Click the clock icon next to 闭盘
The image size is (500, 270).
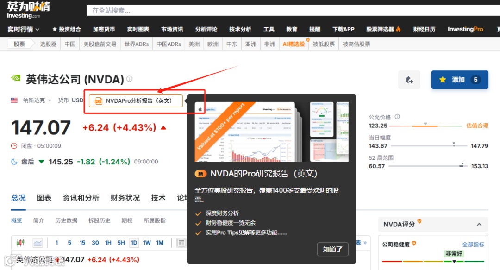(x=14, y=146)
